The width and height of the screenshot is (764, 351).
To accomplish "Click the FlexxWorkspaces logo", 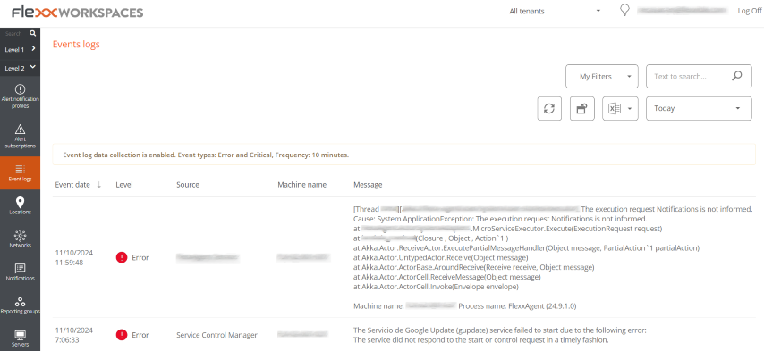I will click(78, 13).
